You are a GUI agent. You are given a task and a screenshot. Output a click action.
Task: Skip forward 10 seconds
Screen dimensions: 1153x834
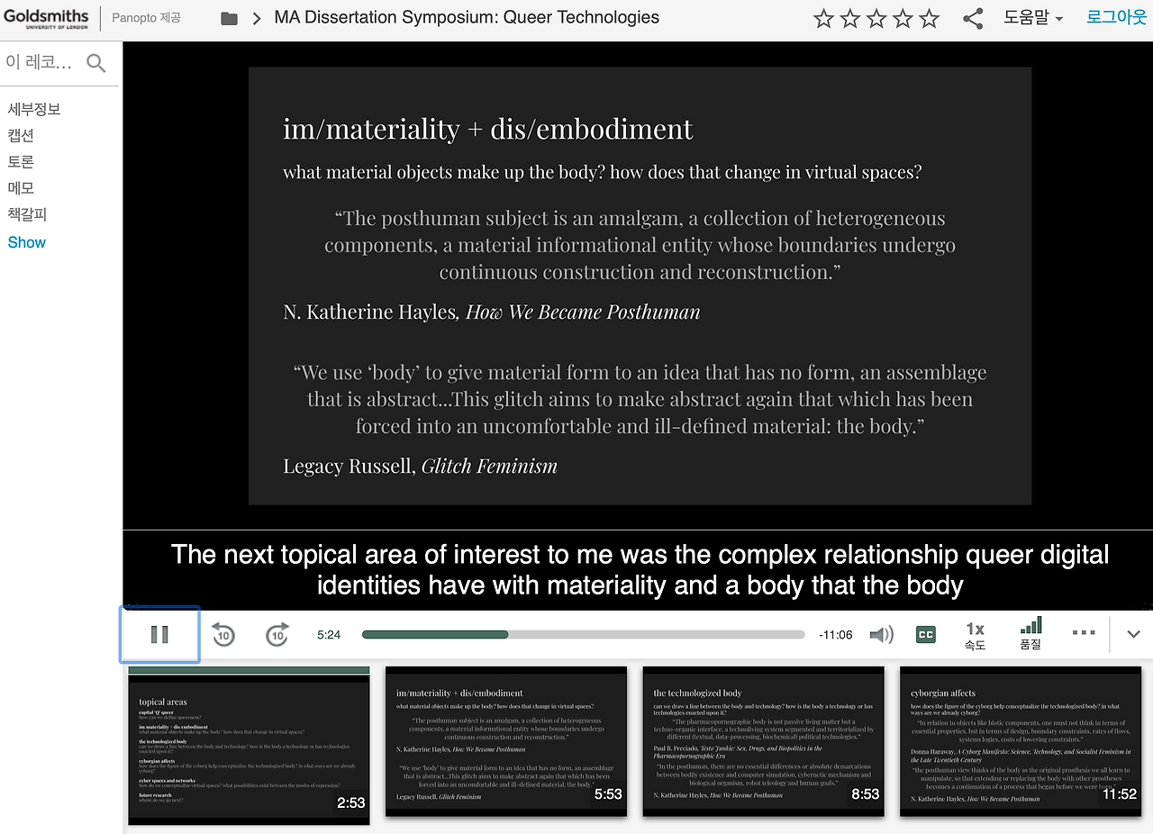[x=277, y=635]
